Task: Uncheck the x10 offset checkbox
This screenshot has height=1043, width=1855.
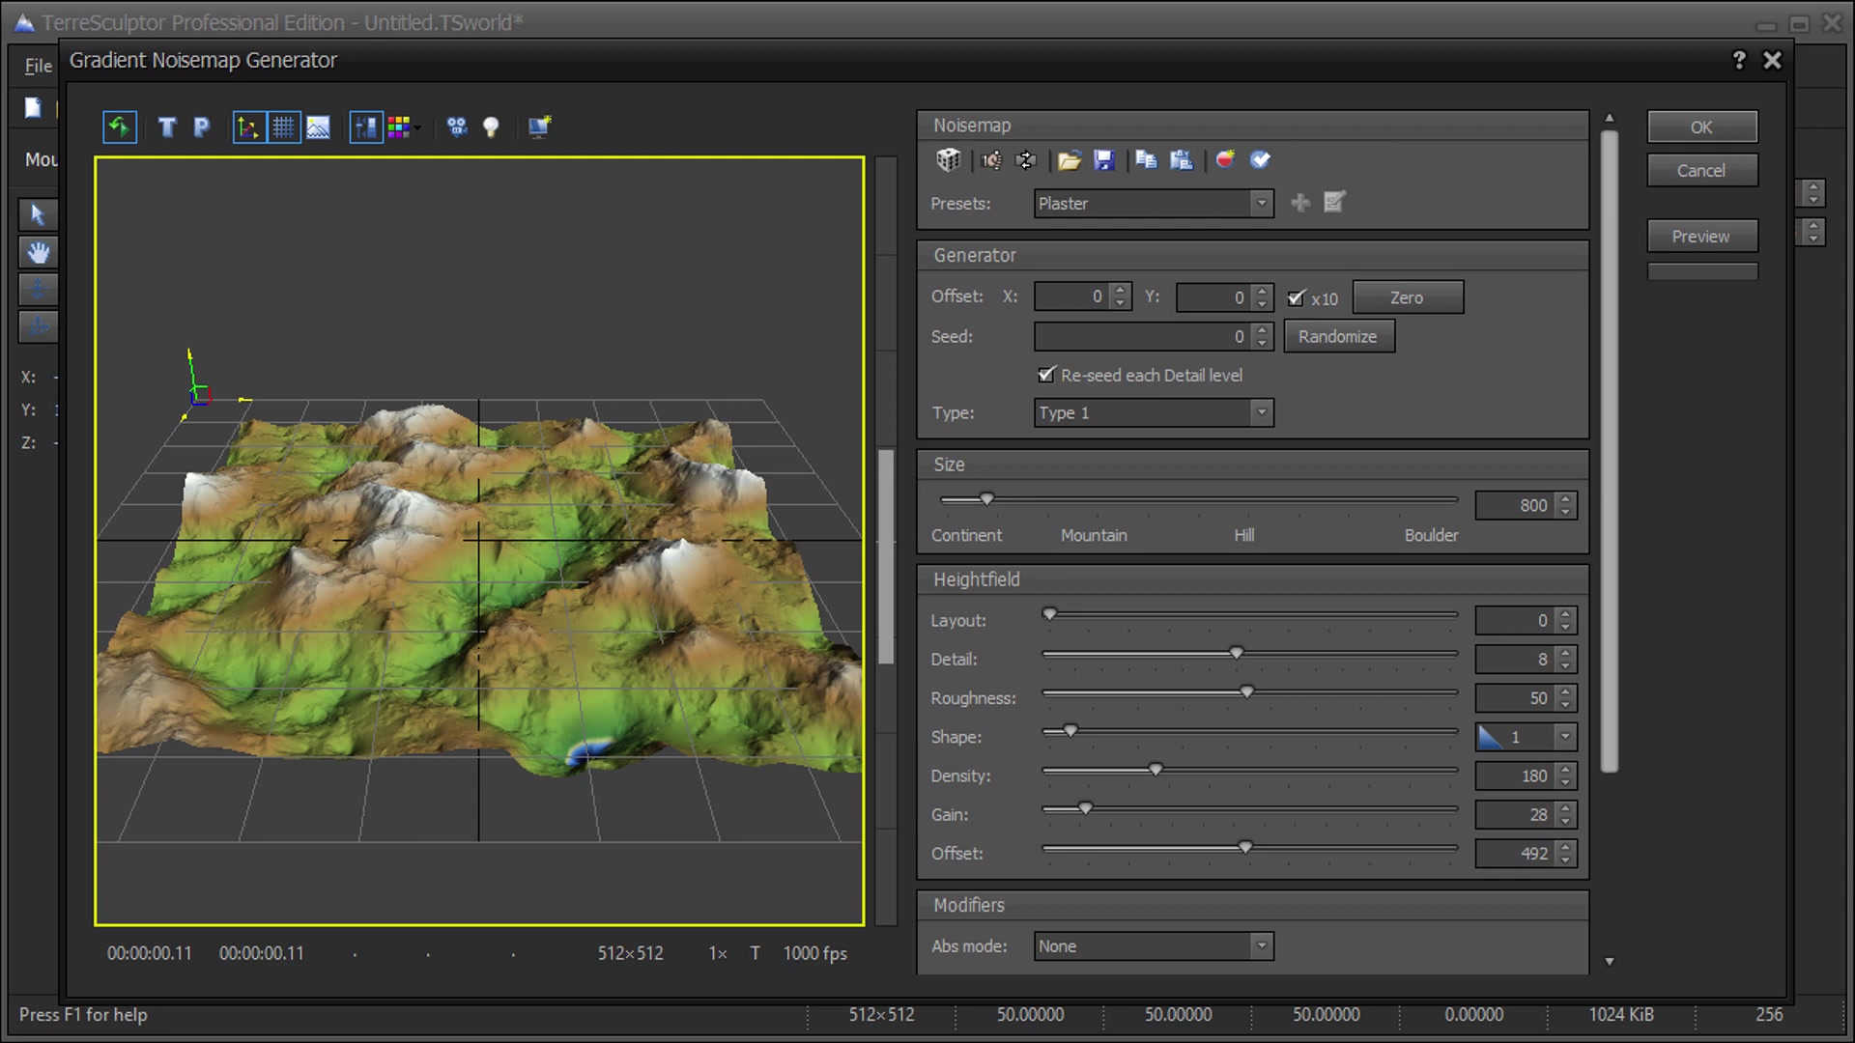Action: coord(1297,298)
